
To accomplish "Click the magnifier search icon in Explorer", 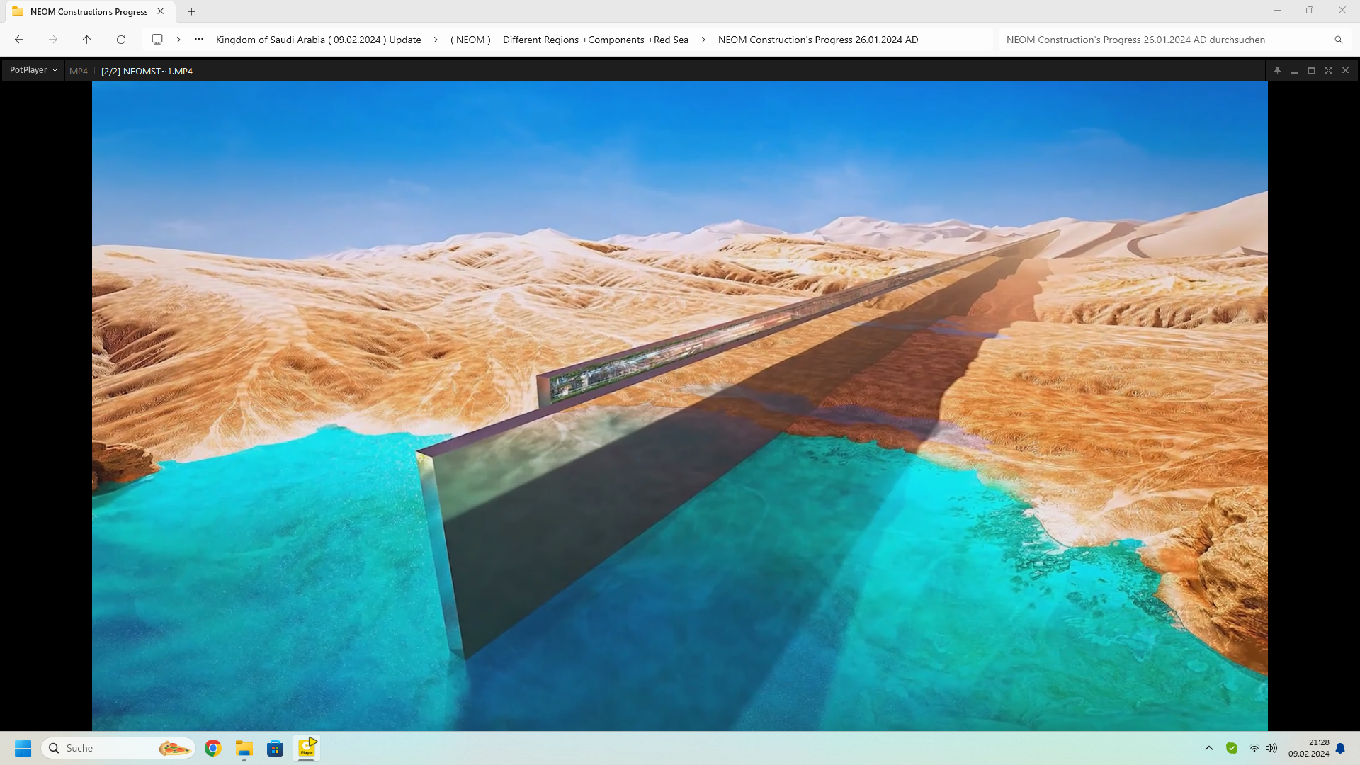I will pos(1339,40).
